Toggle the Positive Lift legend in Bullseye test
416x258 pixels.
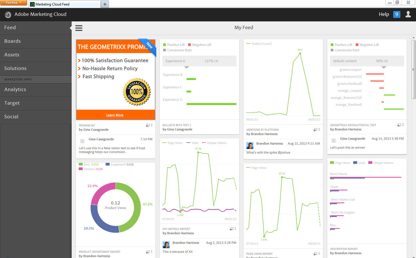(174, 45)
